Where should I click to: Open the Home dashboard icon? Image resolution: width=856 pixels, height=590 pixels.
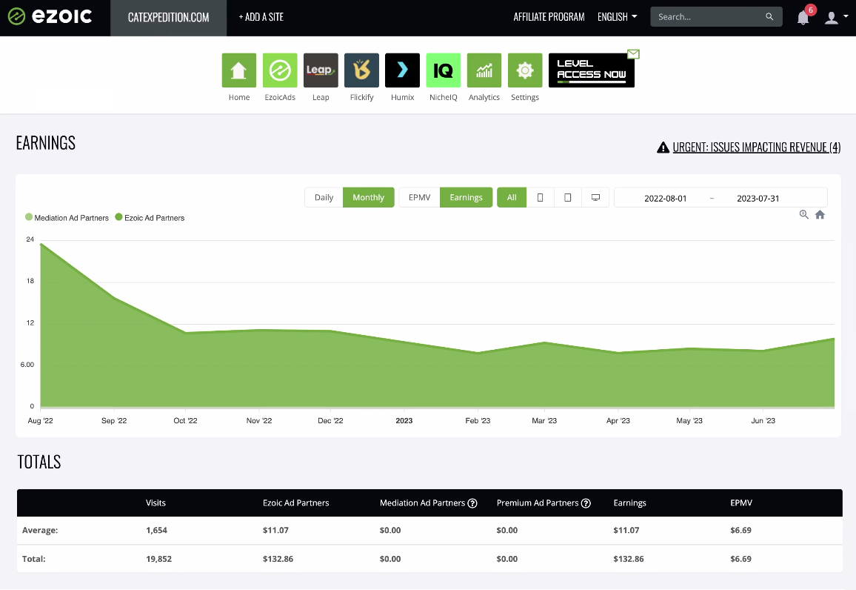click(x=239, y=70)
